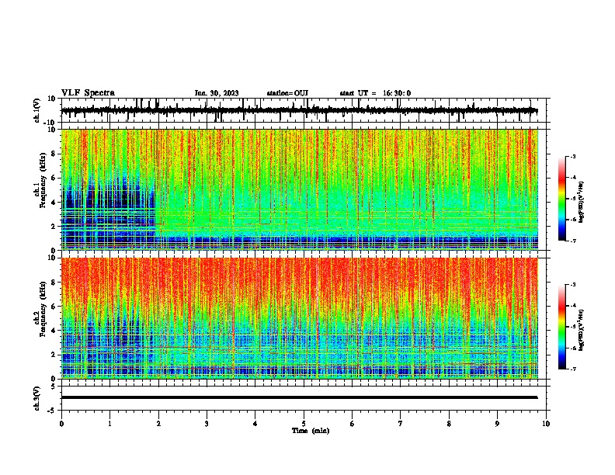Image resolution: width=615 pixels, height=475 pixels.
Task: Click the 'Time (min)' axis label
Action: pyautogui.click(x=311, y=431)
